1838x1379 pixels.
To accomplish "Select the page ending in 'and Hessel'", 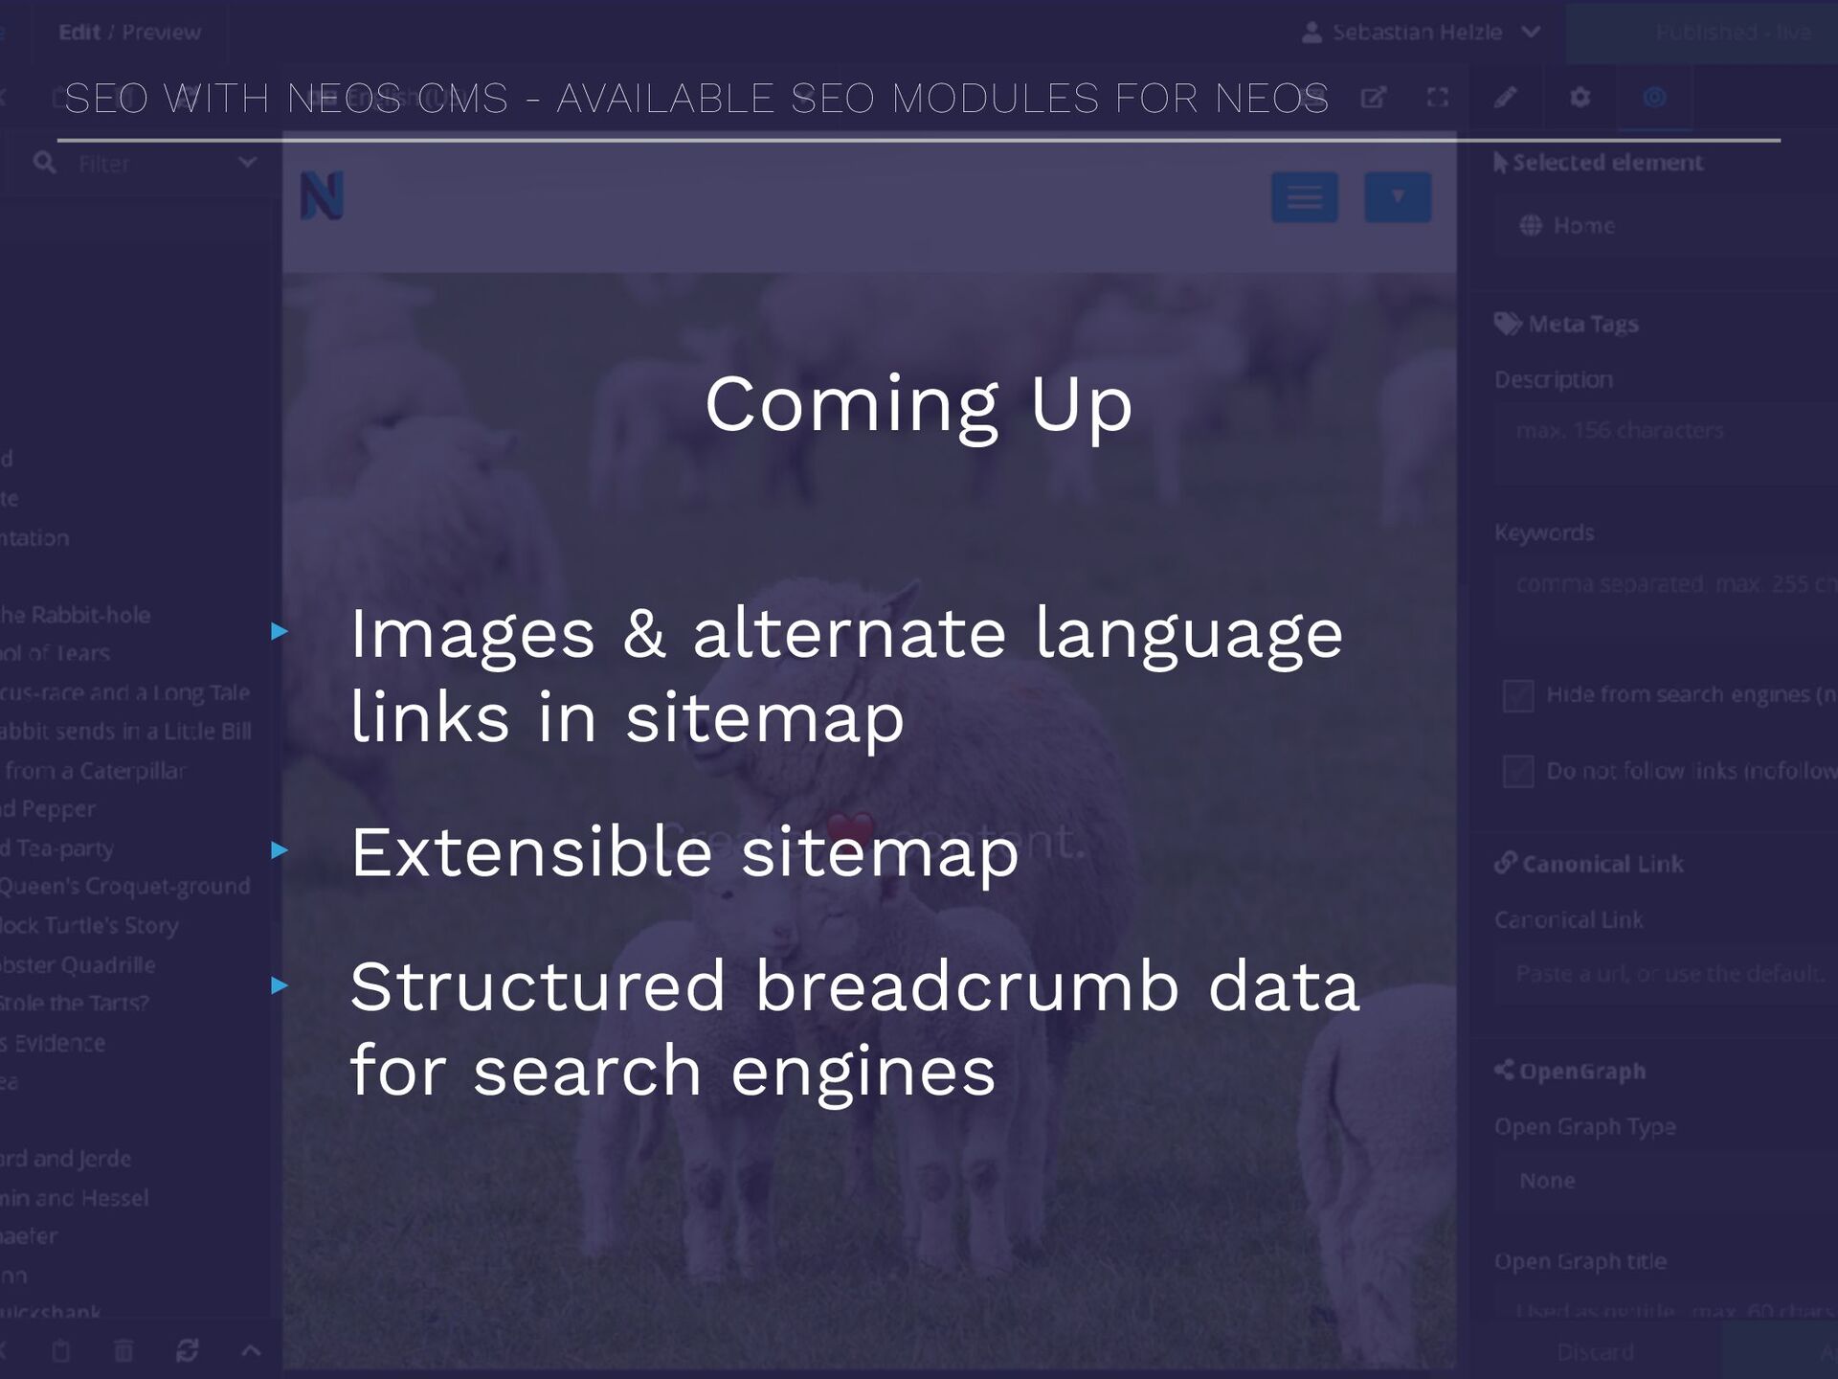I will tap(75, 1198).
